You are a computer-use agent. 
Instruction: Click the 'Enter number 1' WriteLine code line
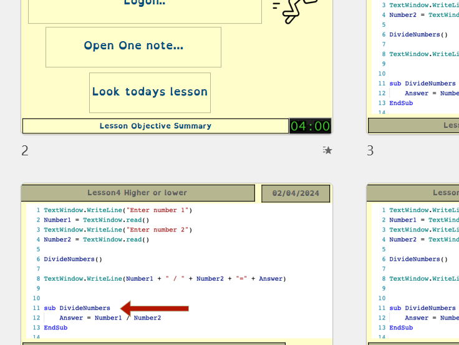pyautogui.click(x=118, y=210)
